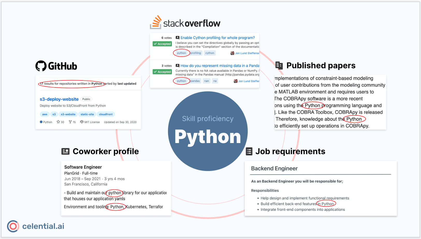Click the Accepted badge for the 6-vote answer
The image size is (421, 239).
click(x=162, y=44)
